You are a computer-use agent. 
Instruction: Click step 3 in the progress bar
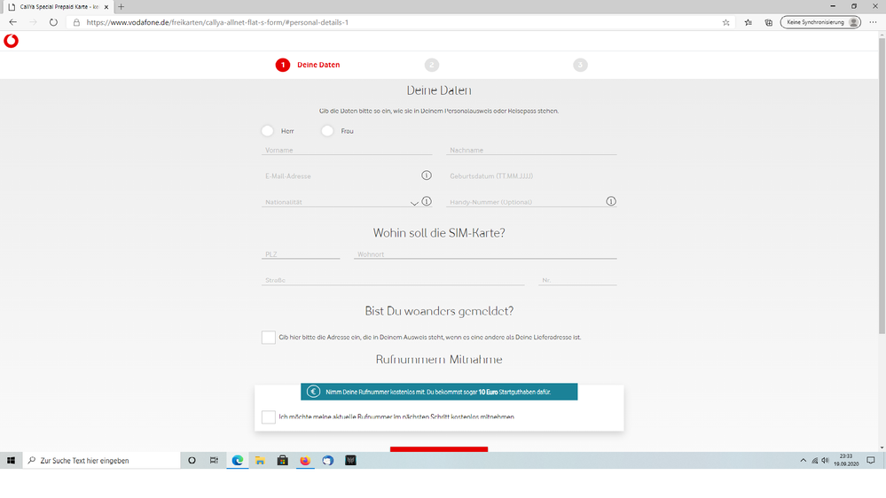tap(580, 65)
